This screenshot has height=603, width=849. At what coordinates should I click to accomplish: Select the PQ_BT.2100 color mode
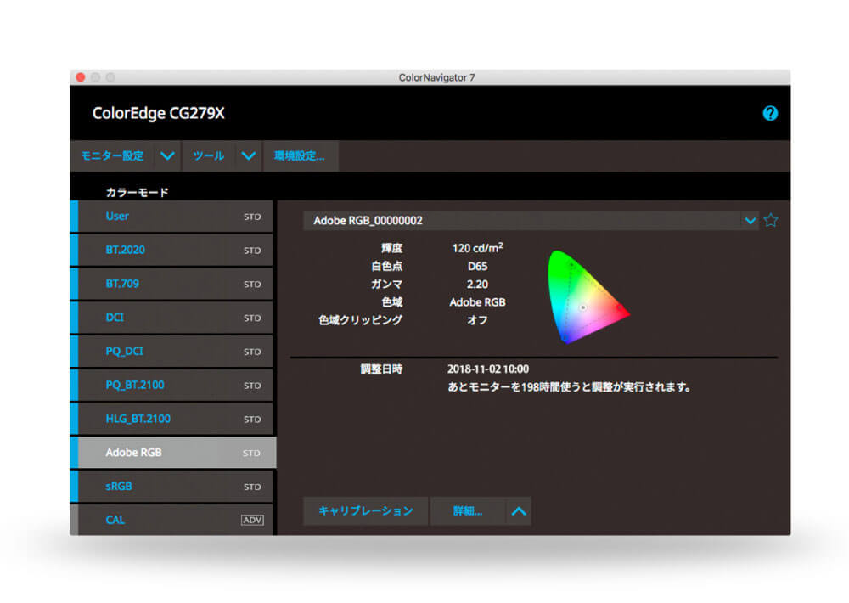click(171, 386)
